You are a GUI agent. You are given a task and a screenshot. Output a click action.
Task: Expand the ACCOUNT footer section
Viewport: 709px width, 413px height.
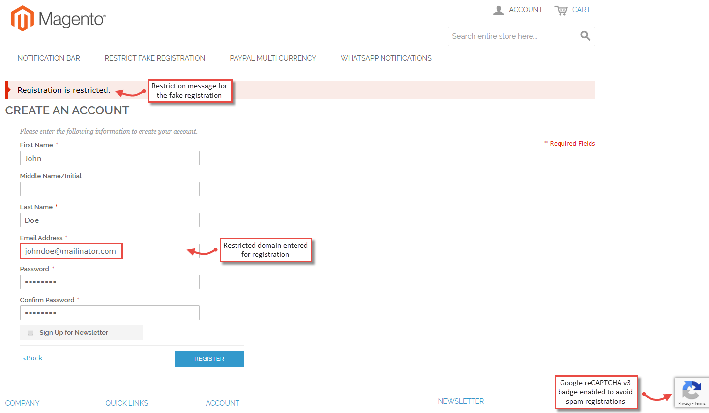[x=223, y=403]
